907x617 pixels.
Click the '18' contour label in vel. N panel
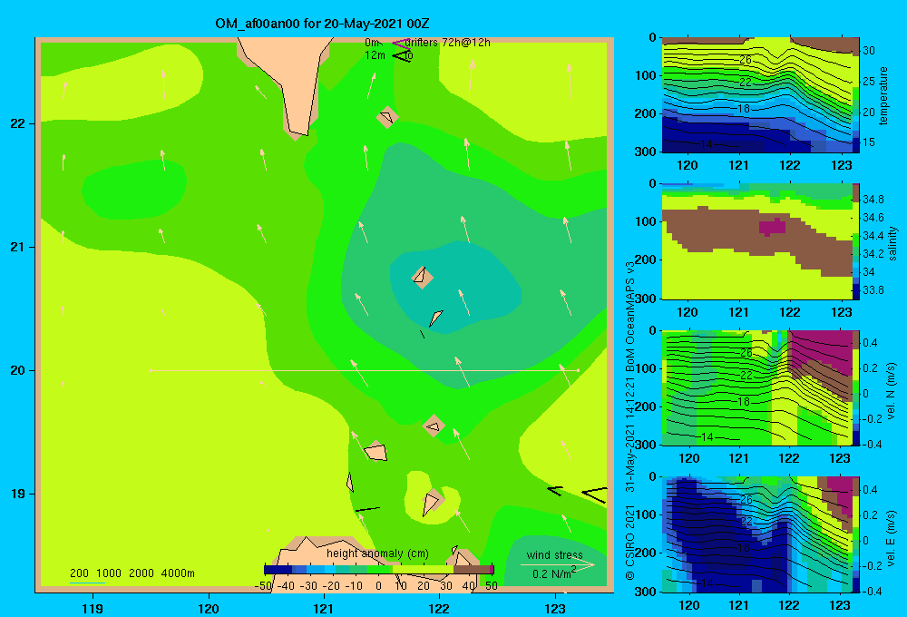tap(744, 402)
